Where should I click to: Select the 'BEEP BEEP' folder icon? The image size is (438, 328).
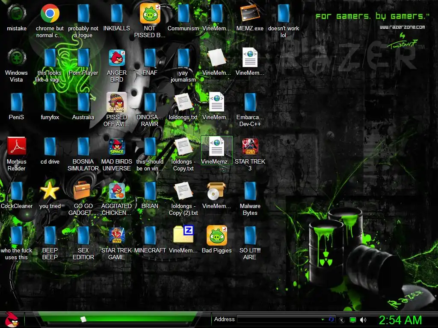point(50,235)
